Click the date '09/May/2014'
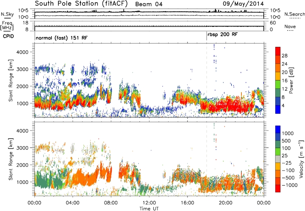The width and height of the screenshot is (305, 211). click(243, 4)
